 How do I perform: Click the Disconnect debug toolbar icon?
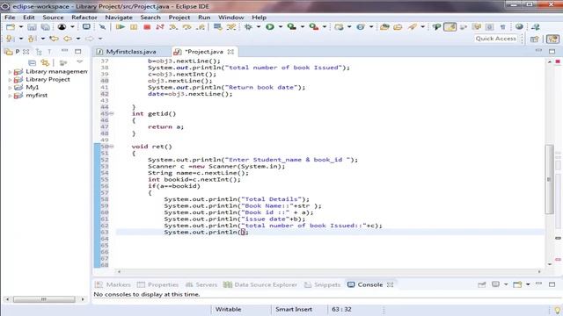(160, 27)
